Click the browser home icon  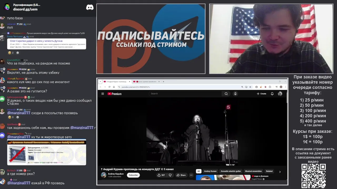[114, 87]
